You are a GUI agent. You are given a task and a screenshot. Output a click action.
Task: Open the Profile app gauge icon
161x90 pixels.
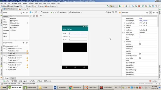[133, 6]
